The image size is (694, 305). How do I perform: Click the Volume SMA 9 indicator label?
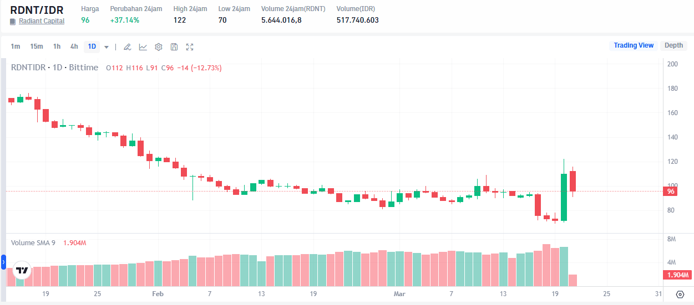tap(33, 243)
